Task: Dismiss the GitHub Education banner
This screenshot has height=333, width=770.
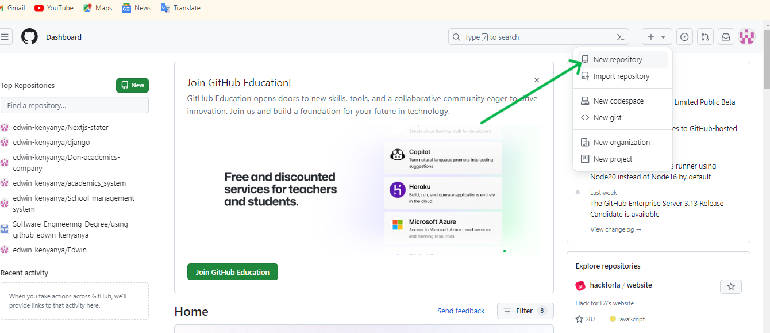Action: pos(537,81)
